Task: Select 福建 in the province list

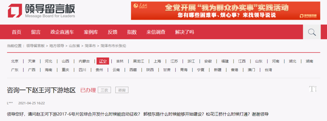Action: tap(225, 61)
